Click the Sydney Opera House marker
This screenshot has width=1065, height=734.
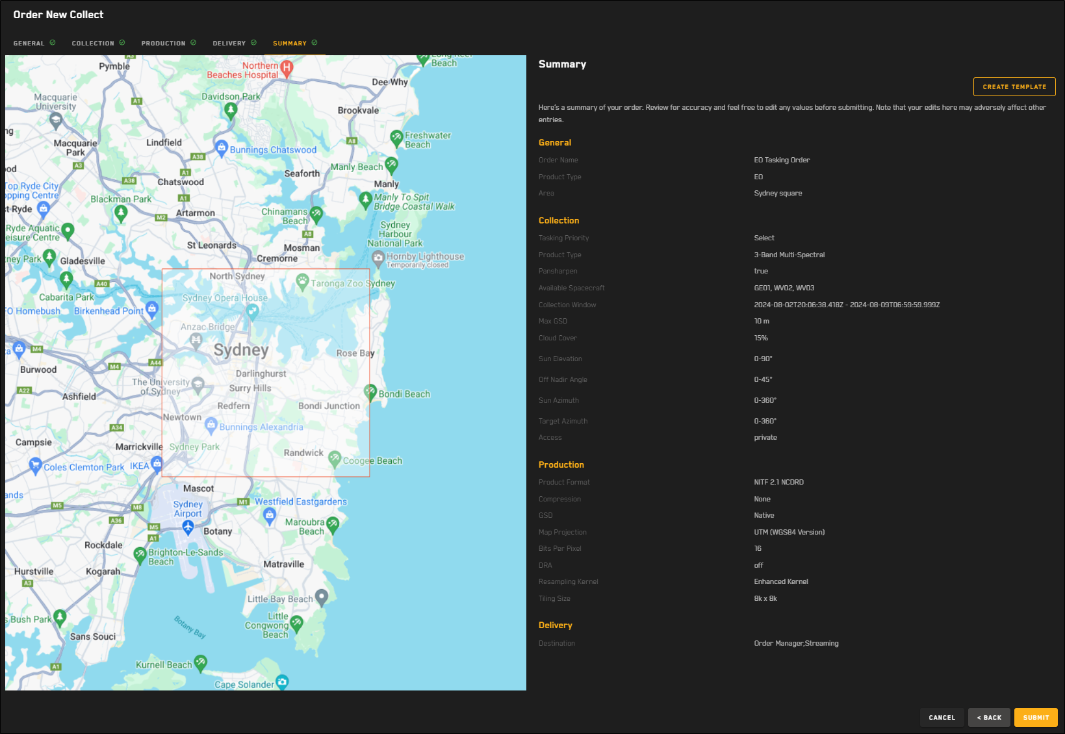point(252,312)
